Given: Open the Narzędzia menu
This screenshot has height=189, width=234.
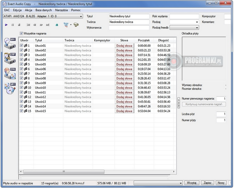Looking at the screenshot, I should pyautogui.click(x=61, y=10).
